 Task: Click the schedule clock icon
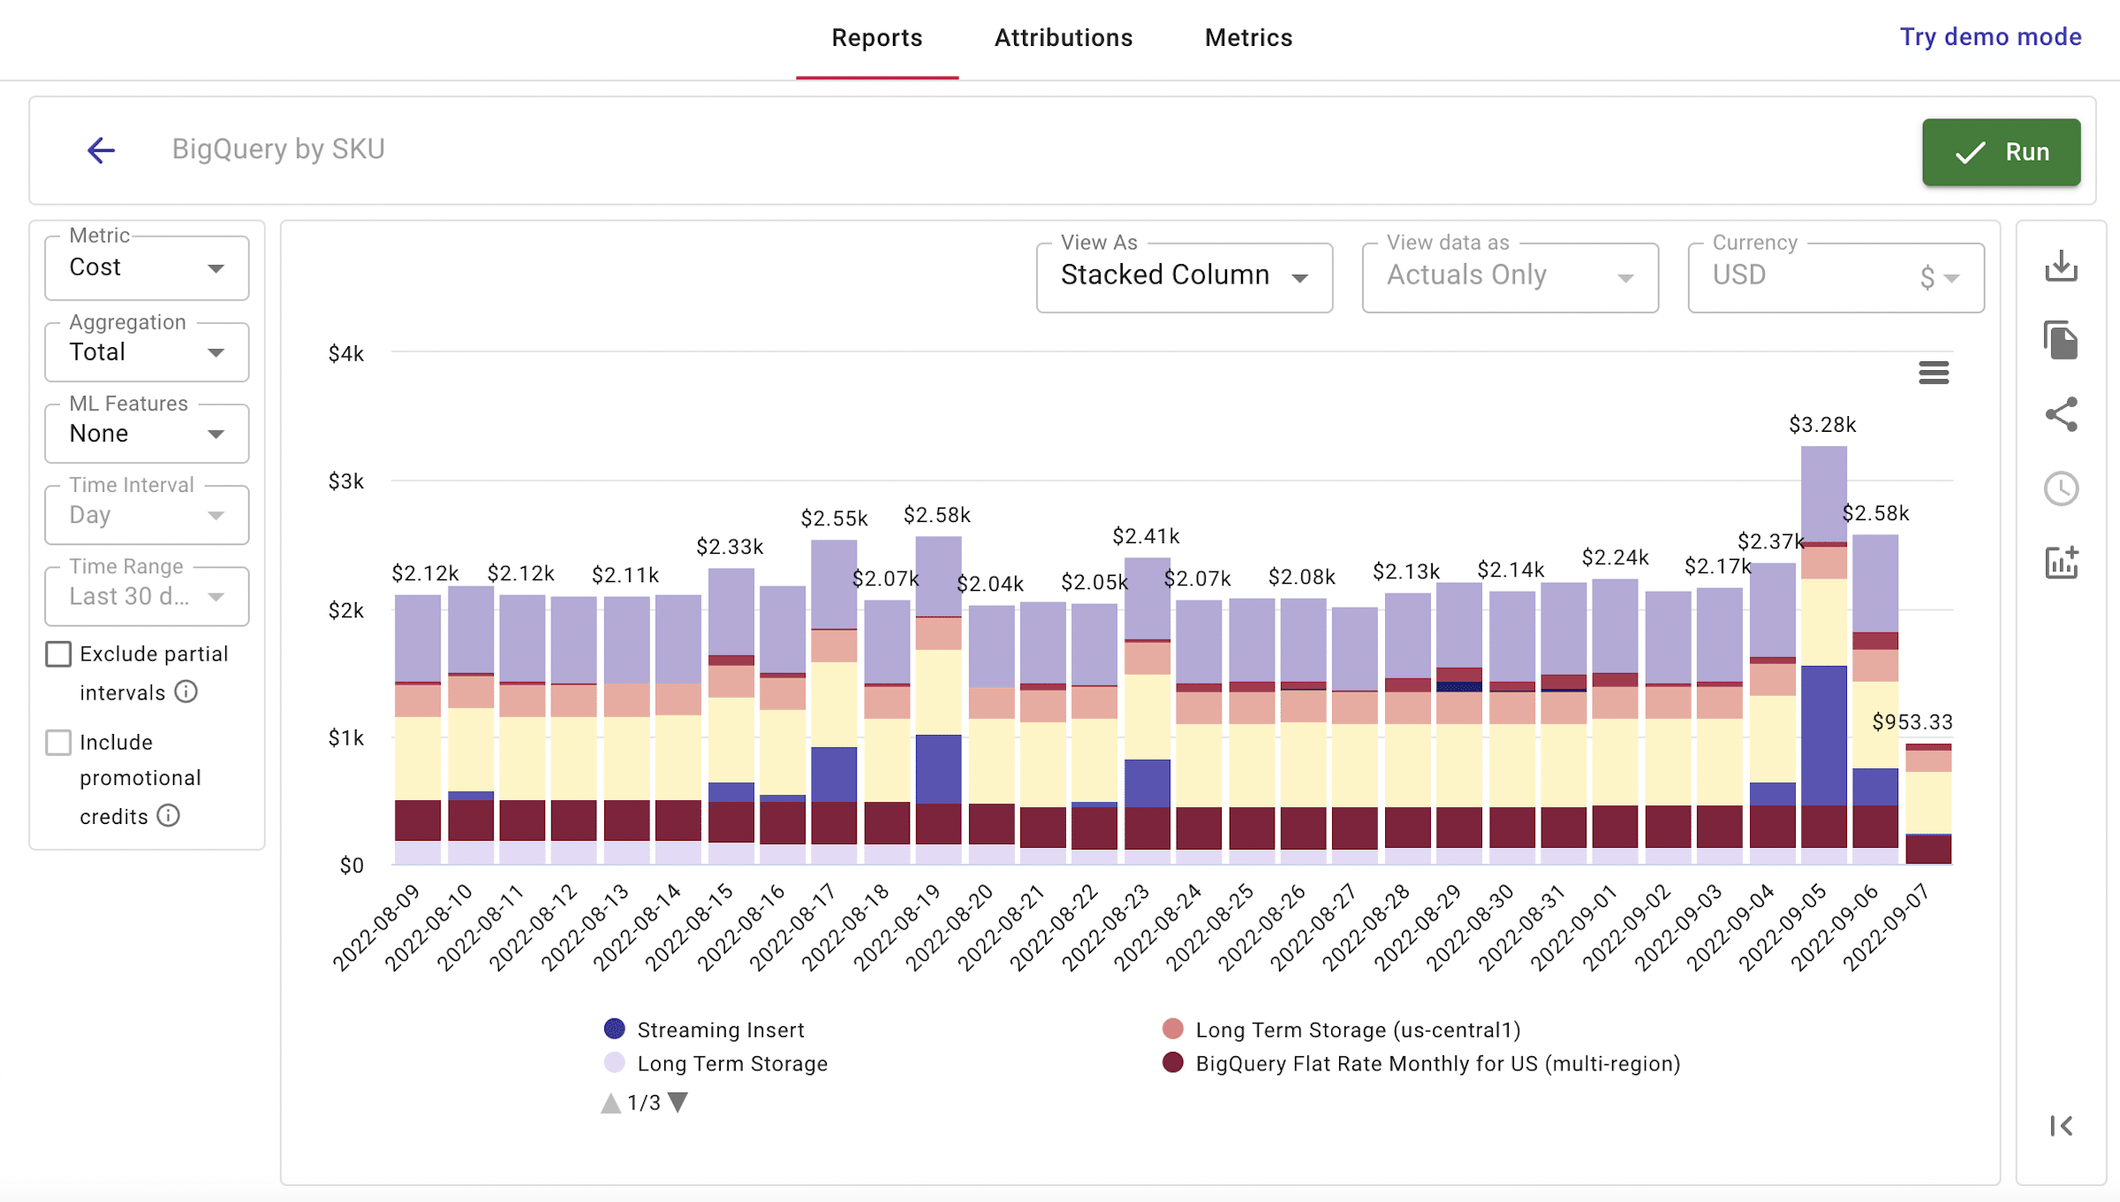click(2061, 488)
